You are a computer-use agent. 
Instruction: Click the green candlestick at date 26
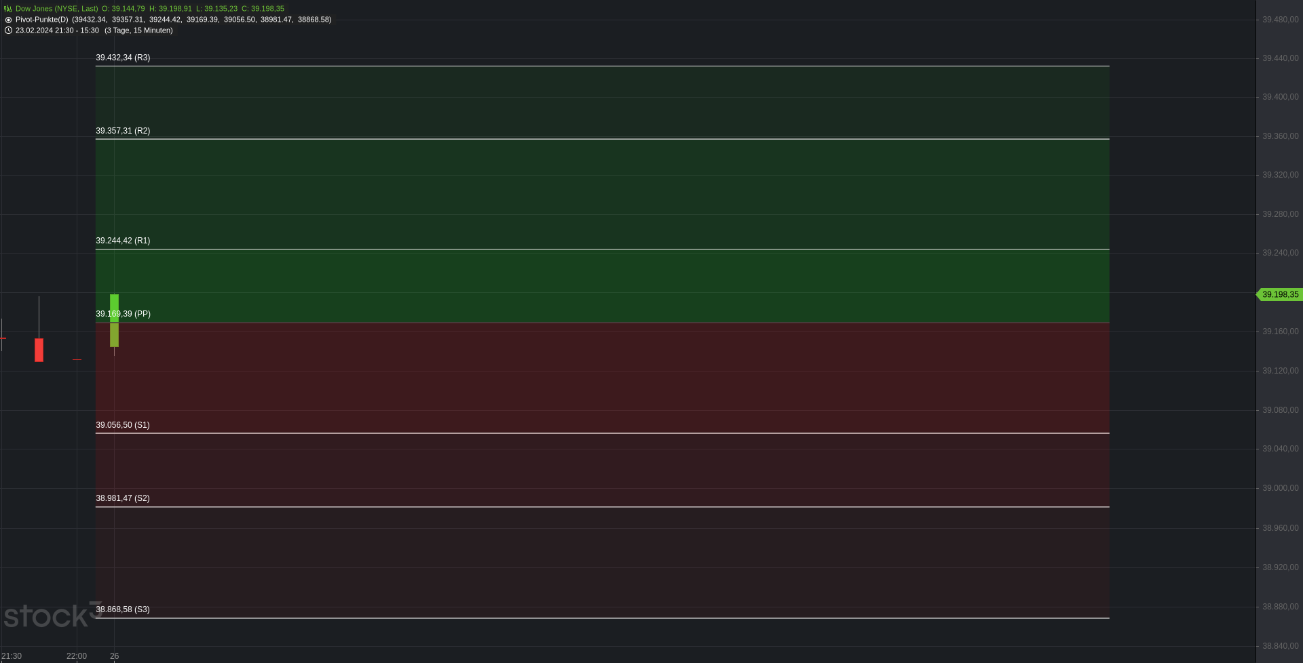(x=114, y=321)
